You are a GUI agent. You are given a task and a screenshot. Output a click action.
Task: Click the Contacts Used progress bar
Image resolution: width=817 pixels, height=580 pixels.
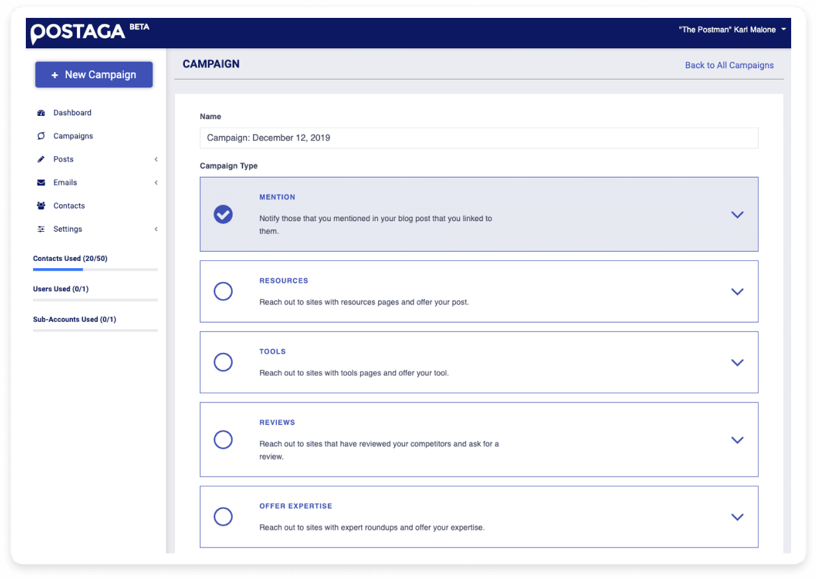95,270
